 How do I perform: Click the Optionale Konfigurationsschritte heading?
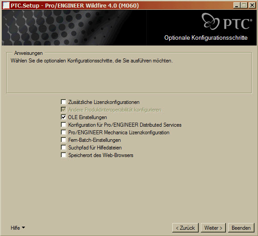point(206,37)
